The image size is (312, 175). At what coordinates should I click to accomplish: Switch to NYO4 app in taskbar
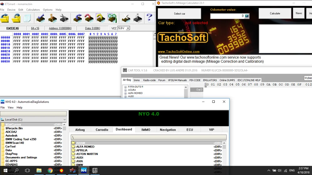point(84,170)
